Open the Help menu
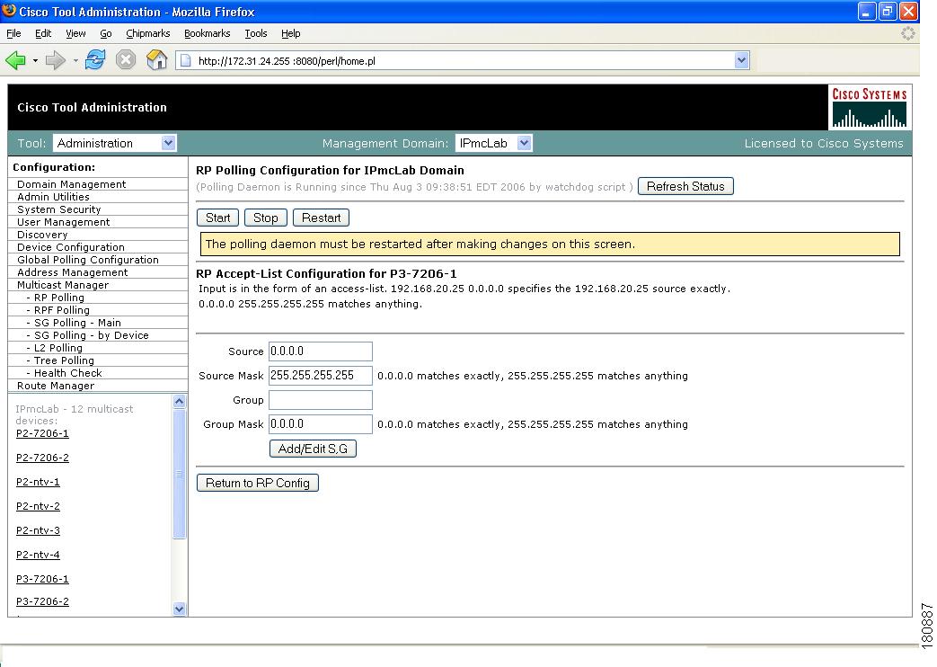This screenshot has width=937, height=667. point(290,33)
